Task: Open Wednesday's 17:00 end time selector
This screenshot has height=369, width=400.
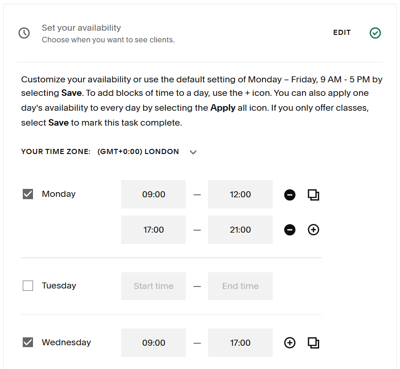Action: click(x=240, y=342)
